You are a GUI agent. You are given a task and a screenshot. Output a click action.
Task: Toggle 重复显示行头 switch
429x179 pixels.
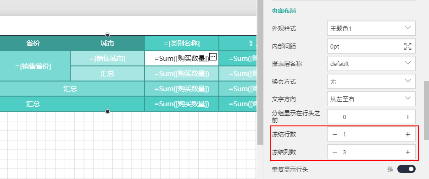(407, 169)
